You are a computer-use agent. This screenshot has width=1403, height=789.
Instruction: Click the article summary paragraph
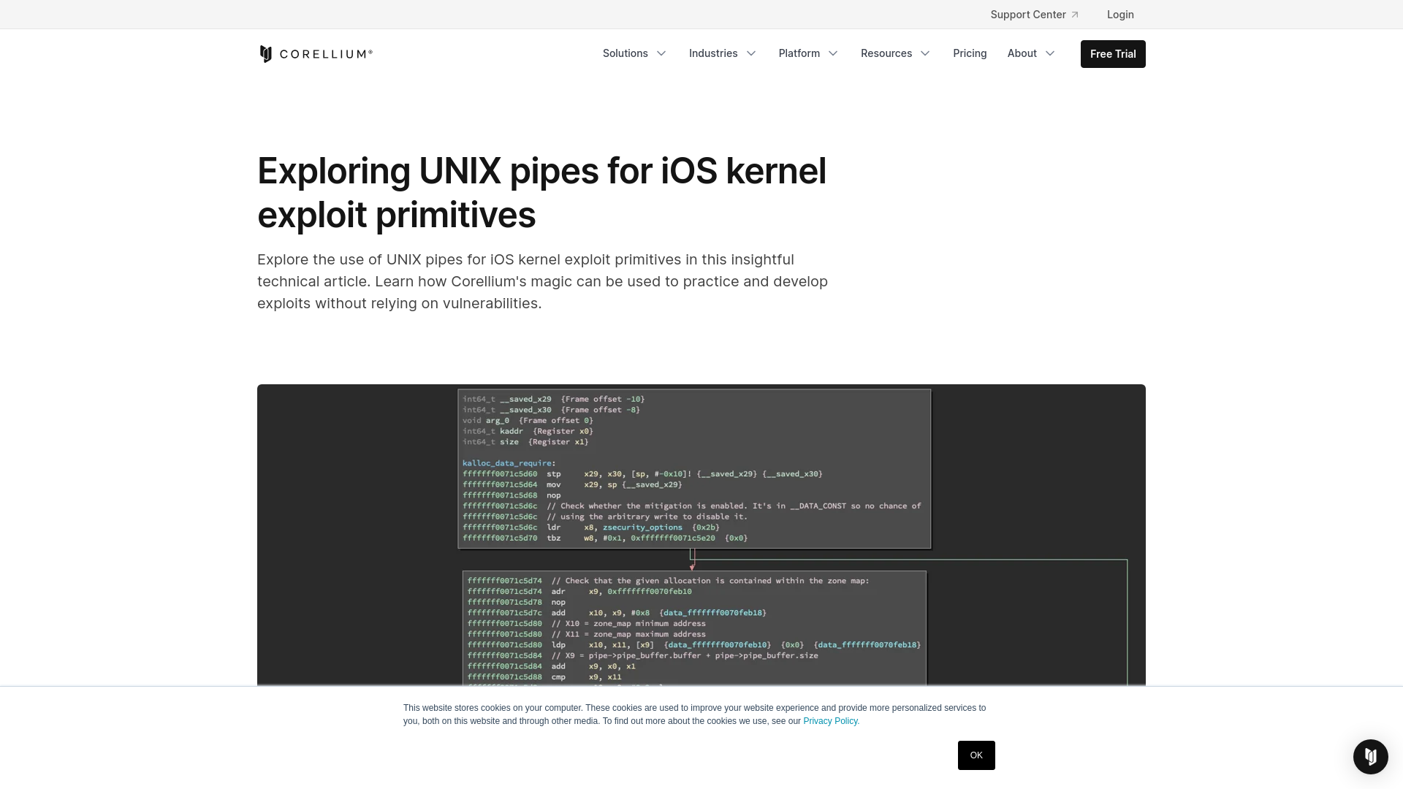point(542,281)
